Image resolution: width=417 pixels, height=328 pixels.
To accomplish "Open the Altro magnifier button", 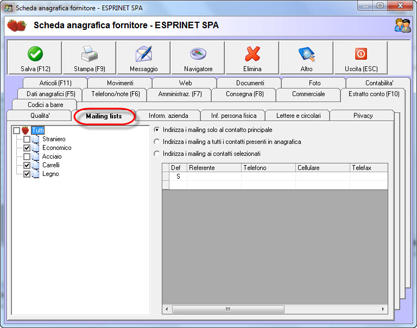I will click(306, 58).
